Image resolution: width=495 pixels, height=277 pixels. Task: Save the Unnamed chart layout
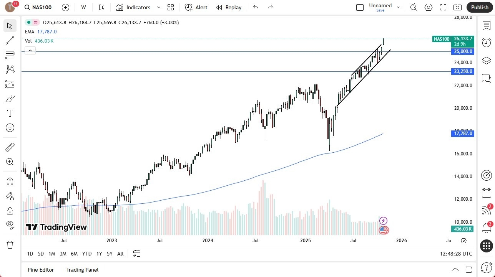click(380, 10)
